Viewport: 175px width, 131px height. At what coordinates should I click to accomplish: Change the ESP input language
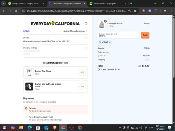[x=151, y=128]
